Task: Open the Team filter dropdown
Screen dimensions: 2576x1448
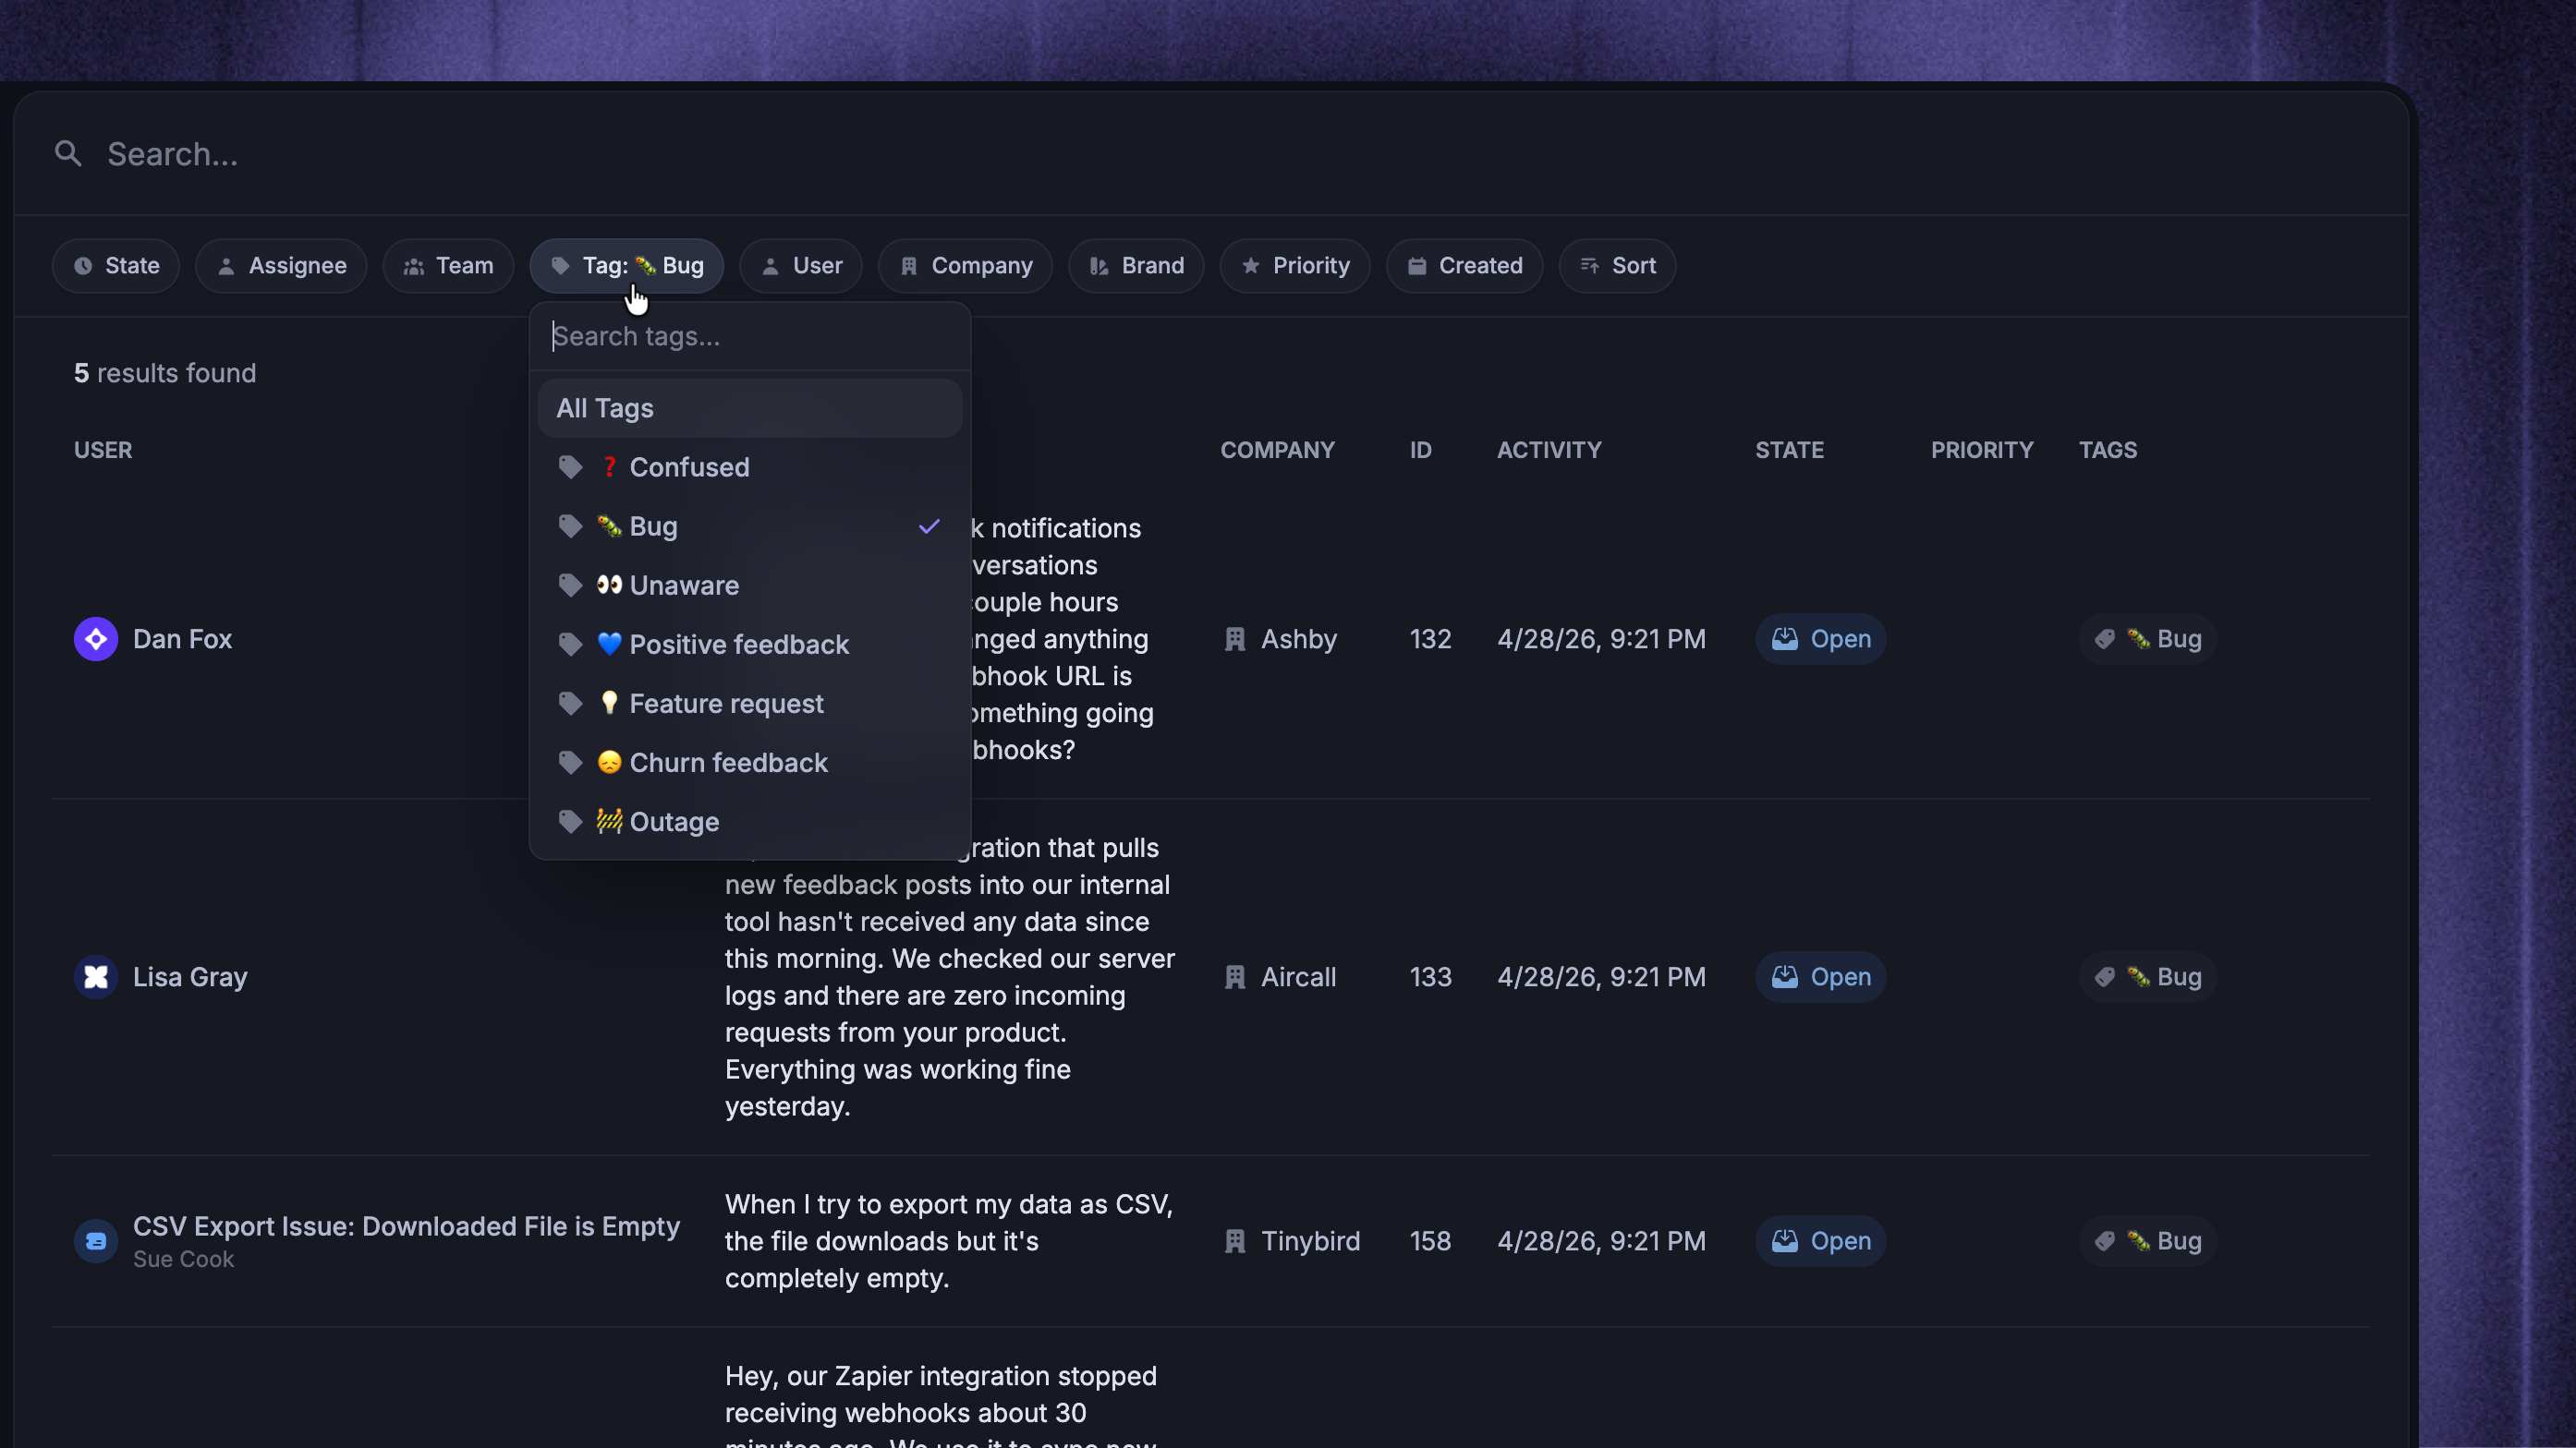Action: tap(448, 266)
